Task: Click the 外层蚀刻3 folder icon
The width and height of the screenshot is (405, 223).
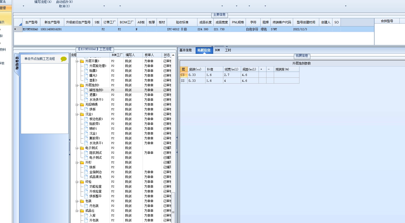Action: pos(82,85)
